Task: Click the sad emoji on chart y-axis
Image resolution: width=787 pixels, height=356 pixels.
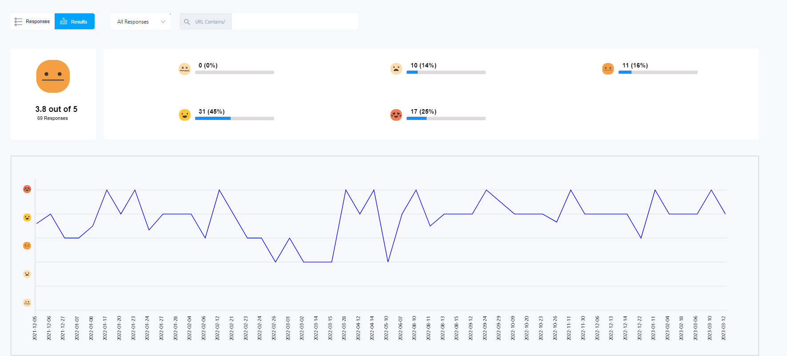Action: coord(27,274)
